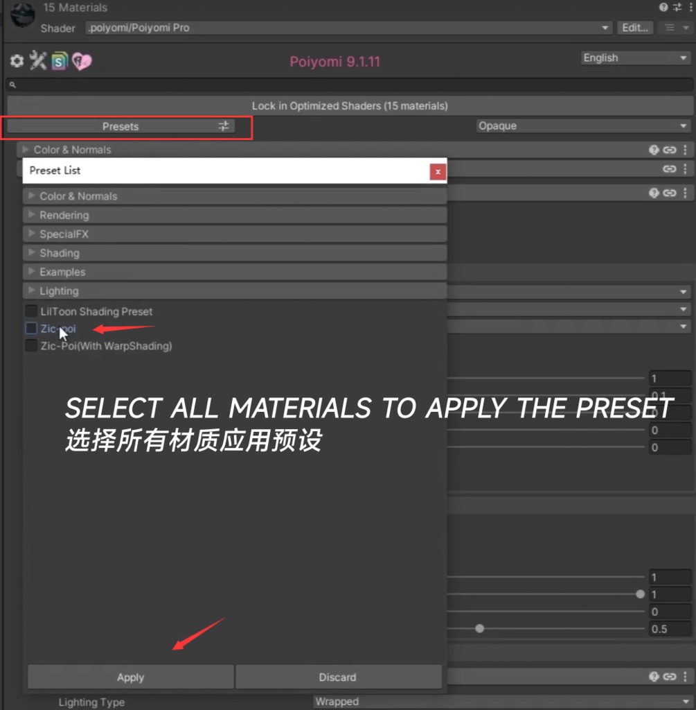
Task: Click Lock in Optimized Shaders bar
Action: pyautogui.click(x=348, y=105)
